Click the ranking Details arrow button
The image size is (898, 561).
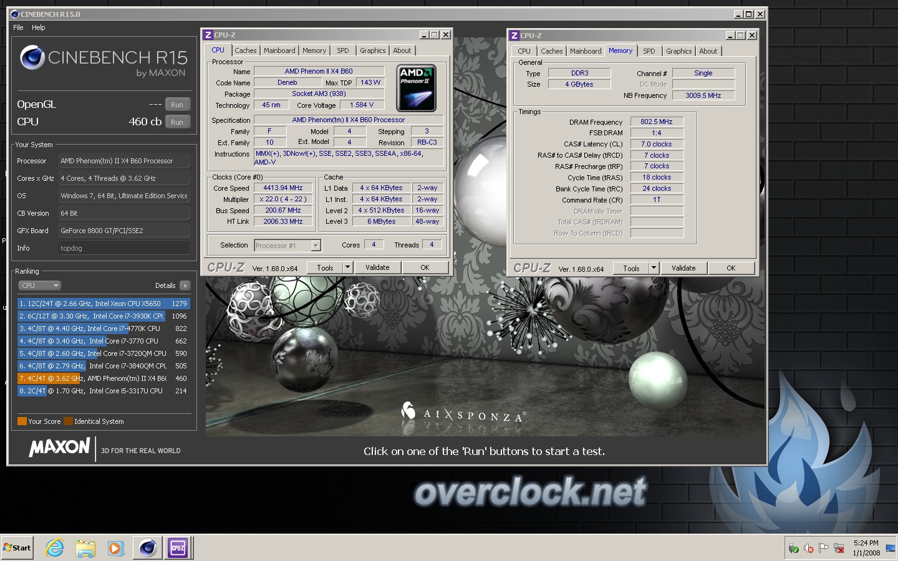[185, 285]
